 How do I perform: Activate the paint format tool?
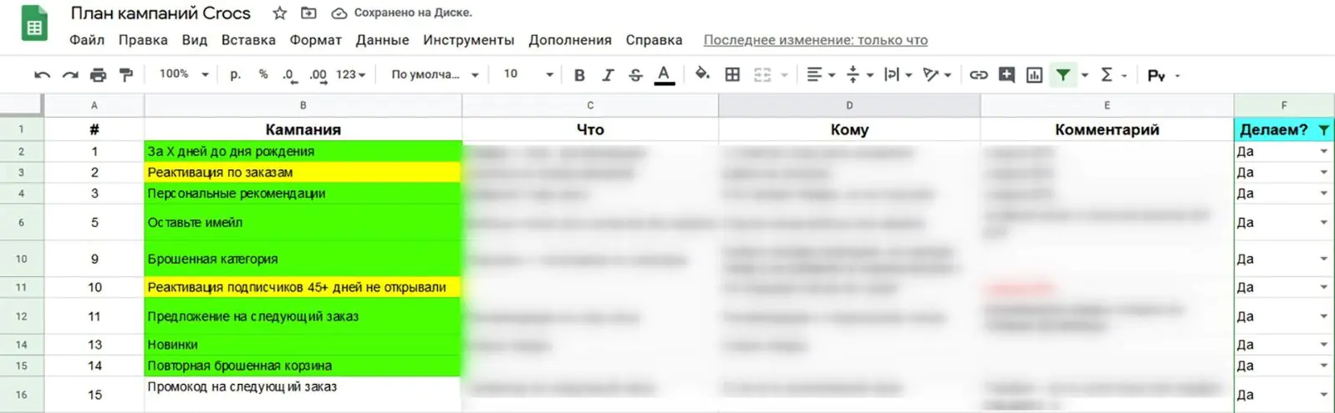[126, 75]
